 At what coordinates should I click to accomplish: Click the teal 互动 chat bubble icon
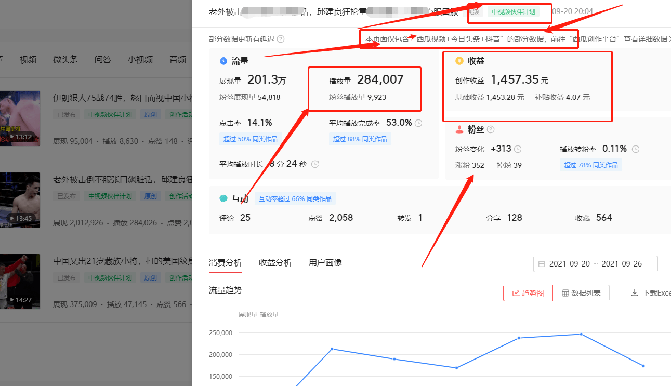(x=223, y=198)
